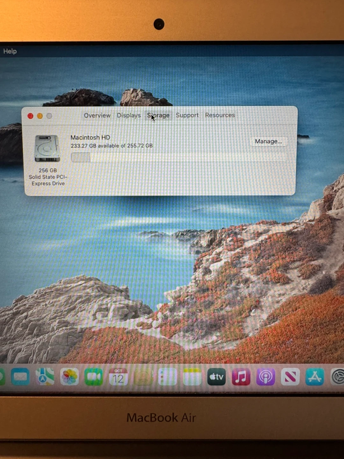
Task: Open the Contacts app in the Dock
Action: [143, 377]
